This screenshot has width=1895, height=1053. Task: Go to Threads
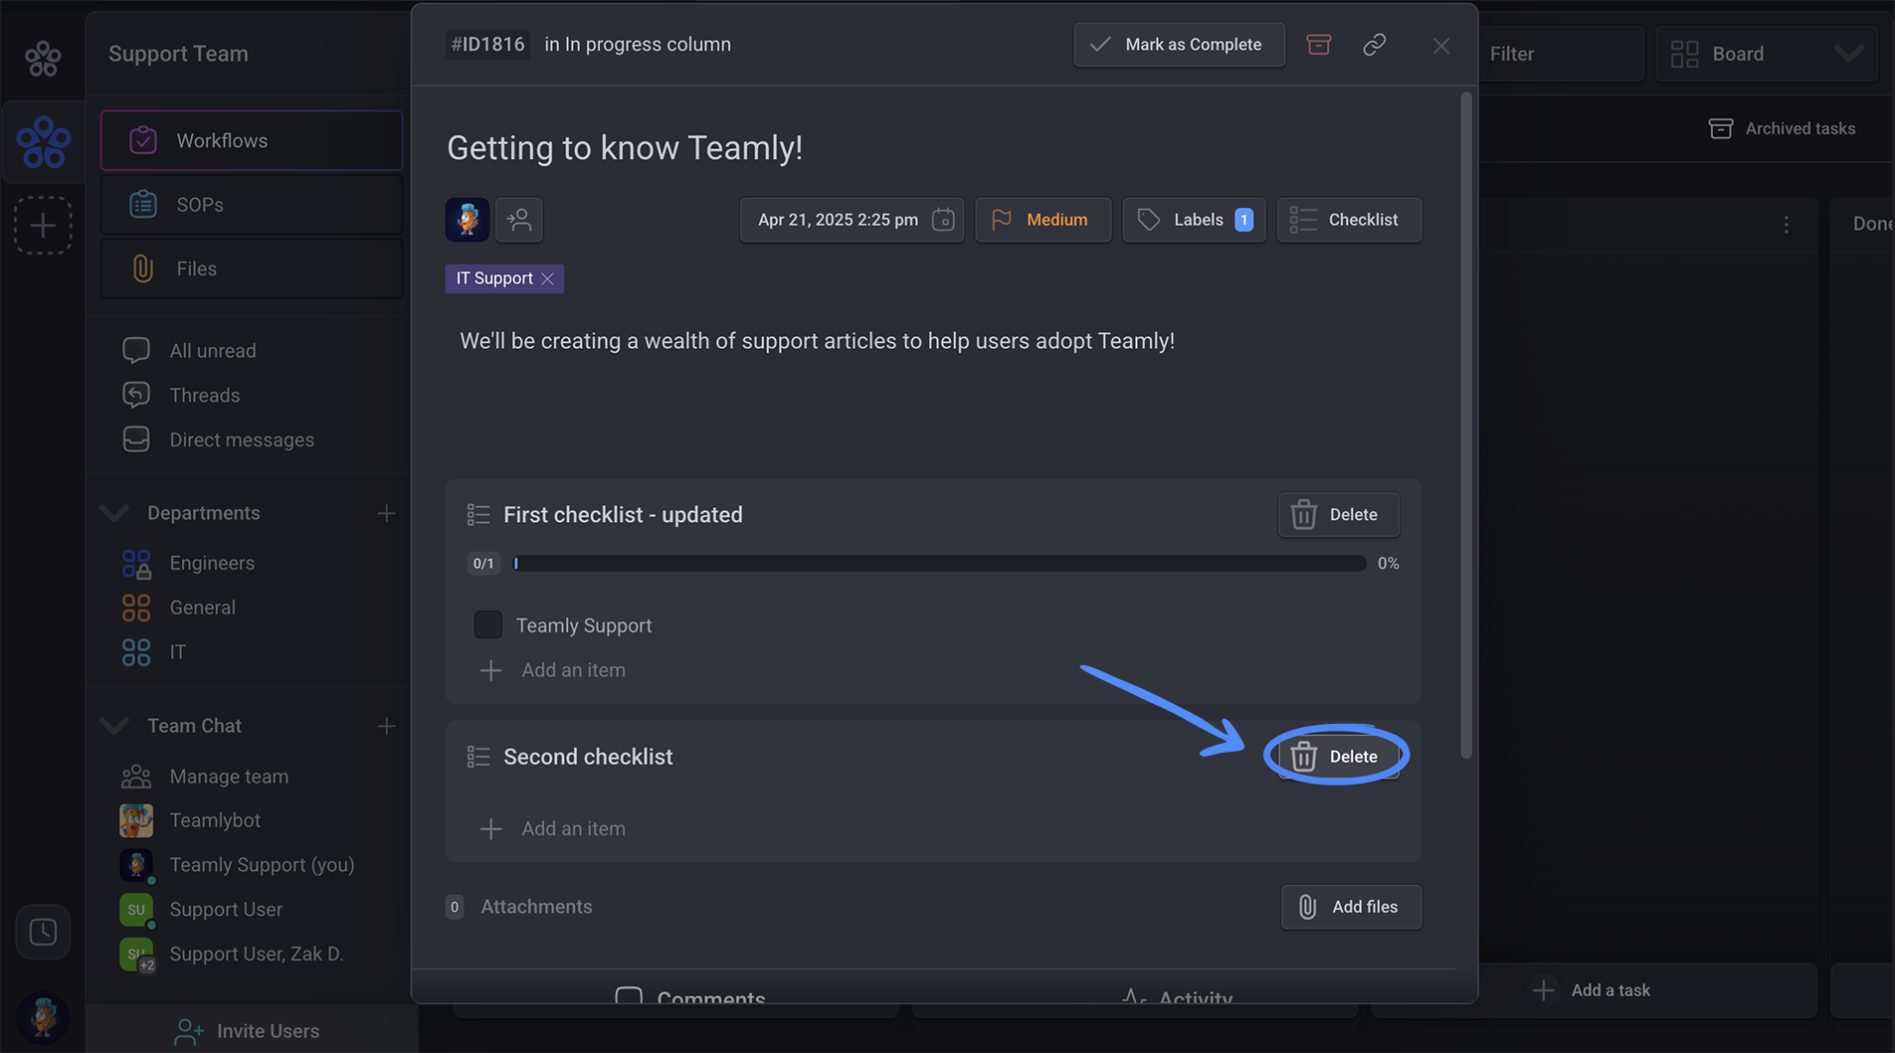click(x=204, y=396)
